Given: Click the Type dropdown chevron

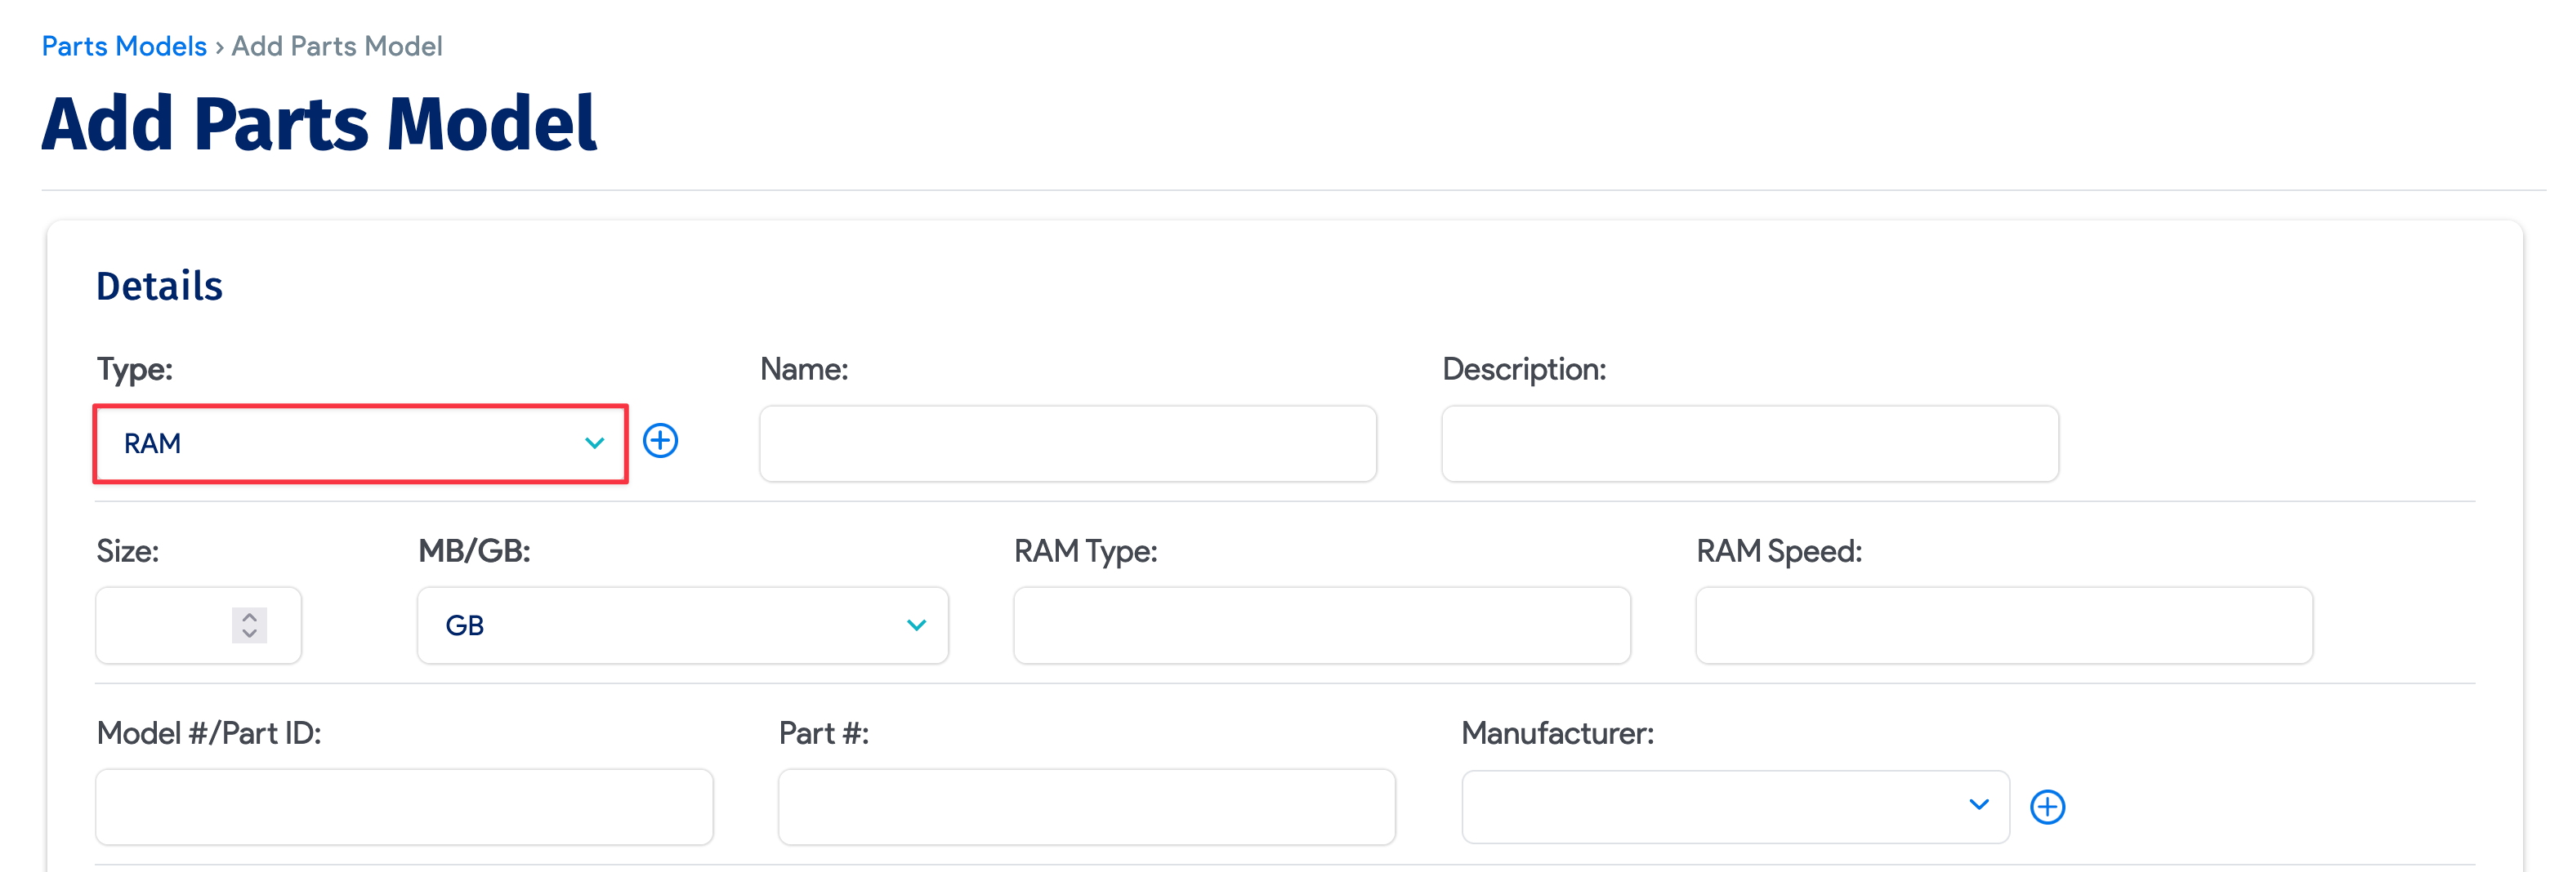Looking at the screenshot, I should pyautogui.click(x=594, y=443).
